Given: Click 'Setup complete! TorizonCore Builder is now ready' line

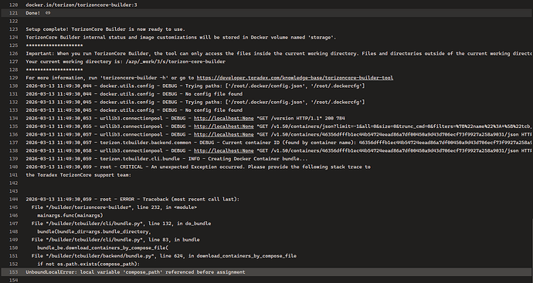Looking at the screenshot, I should pos(105,29).
